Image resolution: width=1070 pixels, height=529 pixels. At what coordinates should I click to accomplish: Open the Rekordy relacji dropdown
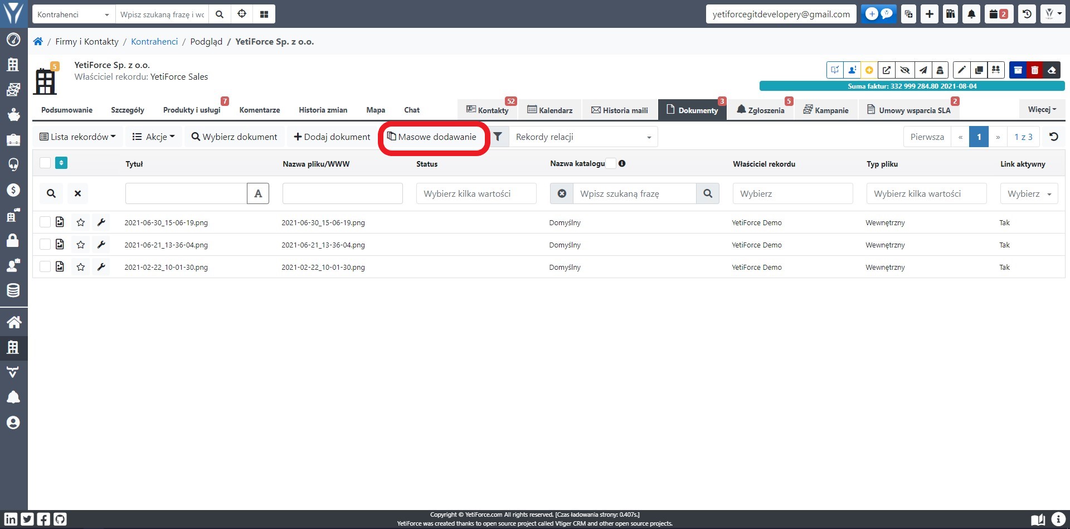pyautogui.click(x=583, y=137)
